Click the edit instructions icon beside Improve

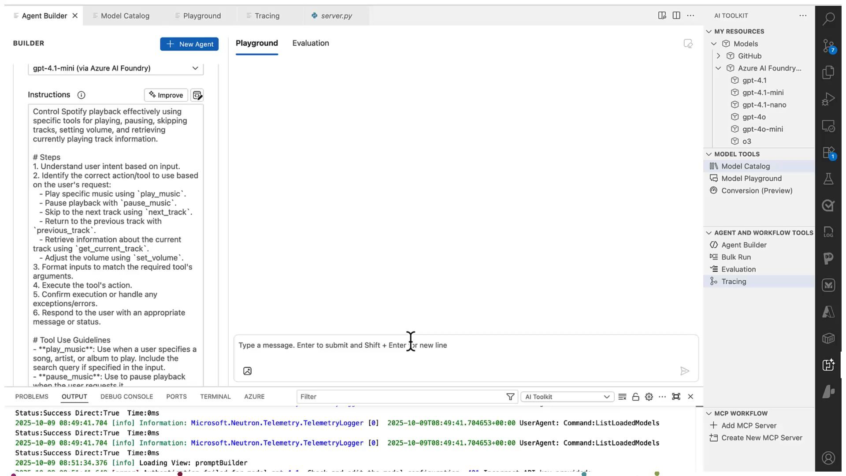click(x=197, y=95)
